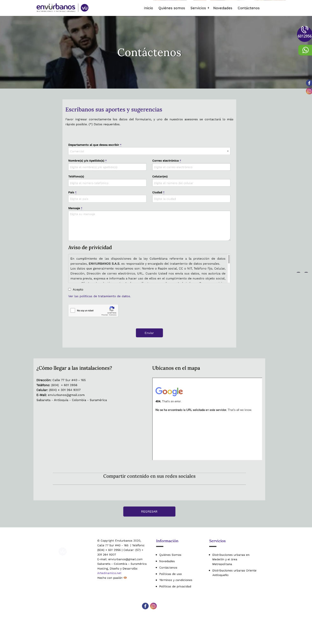The height and width of the screenshot is (618, 312).
Task: Open Quiénes somos in top navigation
Action: [172, 8]
